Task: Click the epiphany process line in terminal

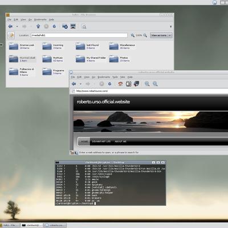Action: click(x=80, y=185)
